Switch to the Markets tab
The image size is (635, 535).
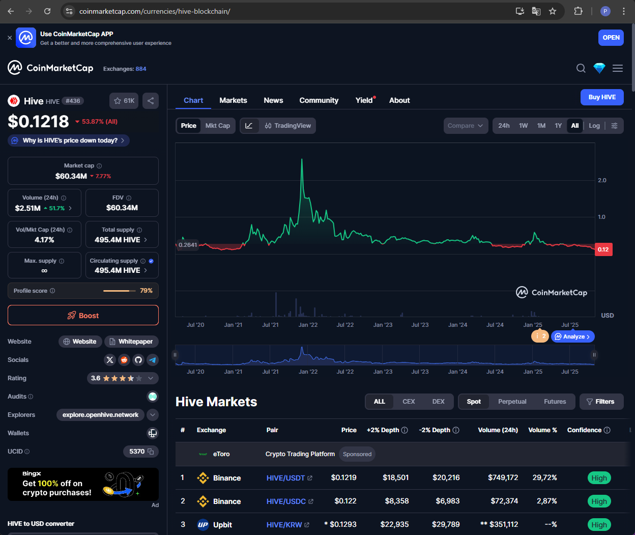(x=233, y=100)
